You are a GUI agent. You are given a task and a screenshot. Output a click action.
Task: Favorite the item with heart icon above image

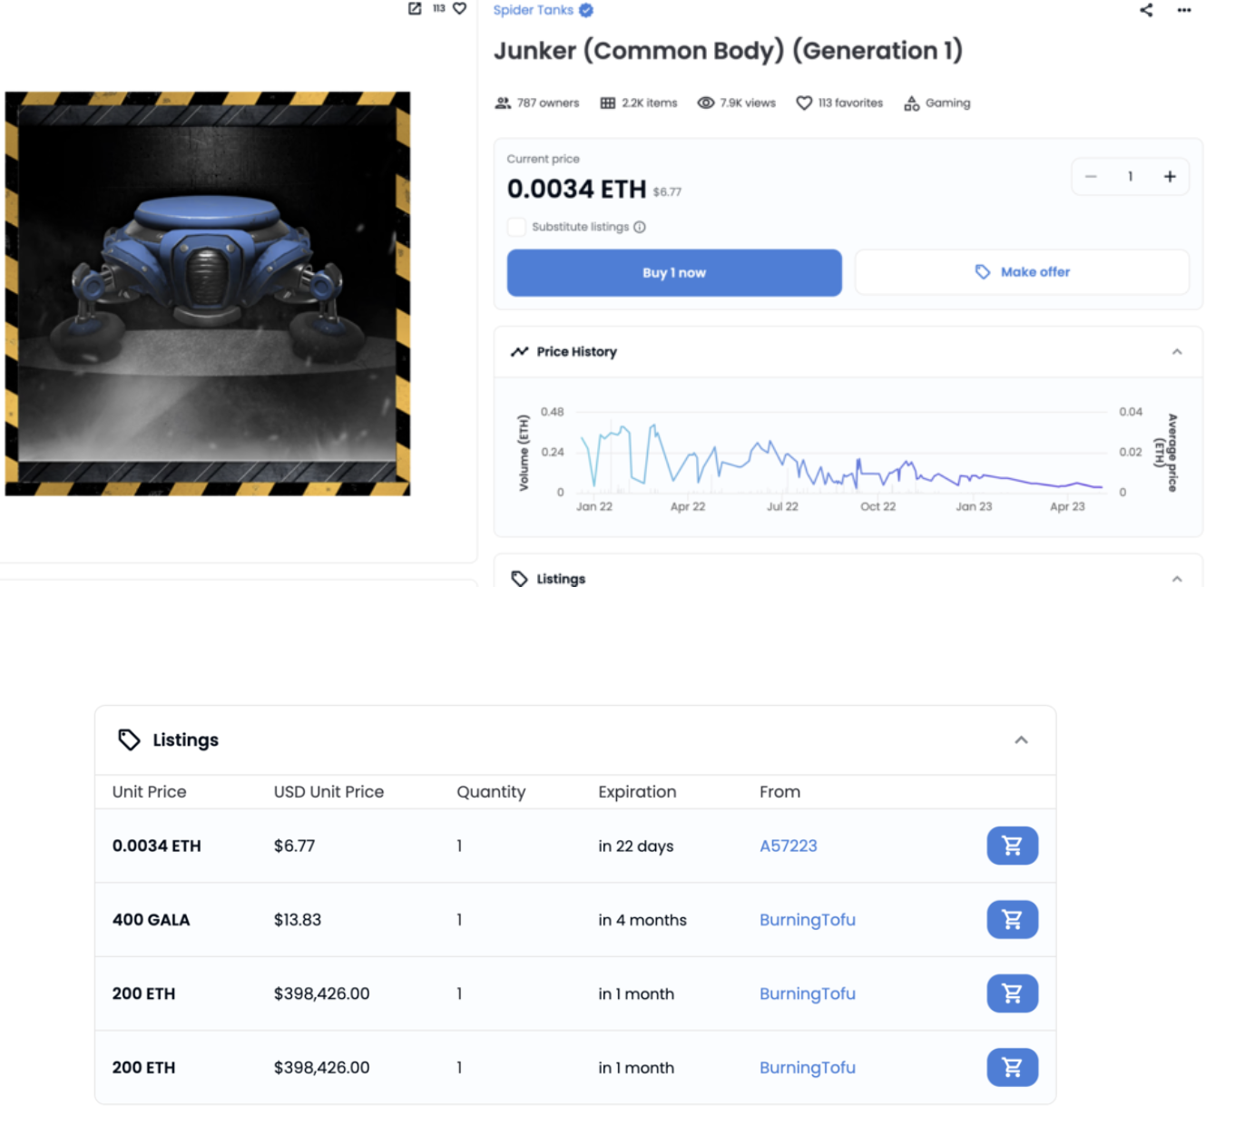click(460, 8)
